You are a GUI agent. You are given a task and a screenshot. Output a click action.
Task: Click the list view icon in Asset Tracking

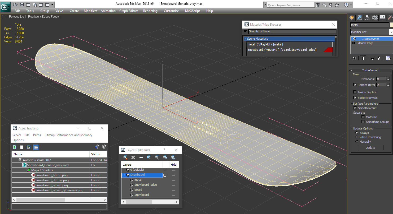[x=21, y=147]
